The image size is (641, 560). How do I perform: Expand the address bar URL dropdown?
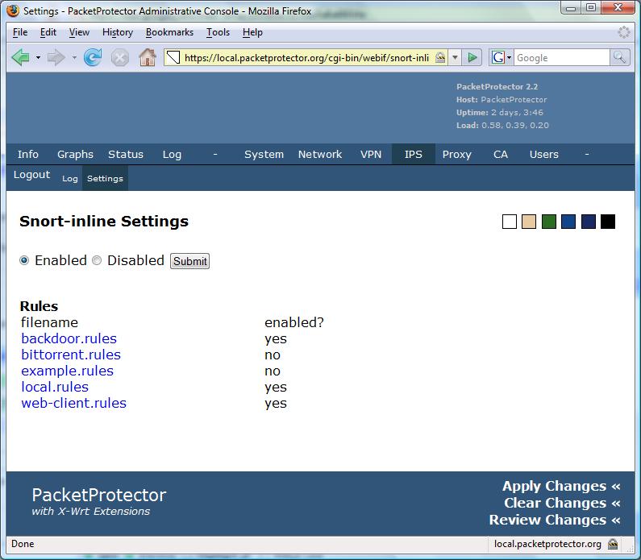[455, 57]
